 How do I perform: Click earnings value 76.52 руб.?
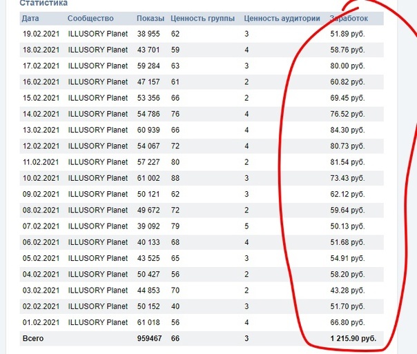click(347, 114)
